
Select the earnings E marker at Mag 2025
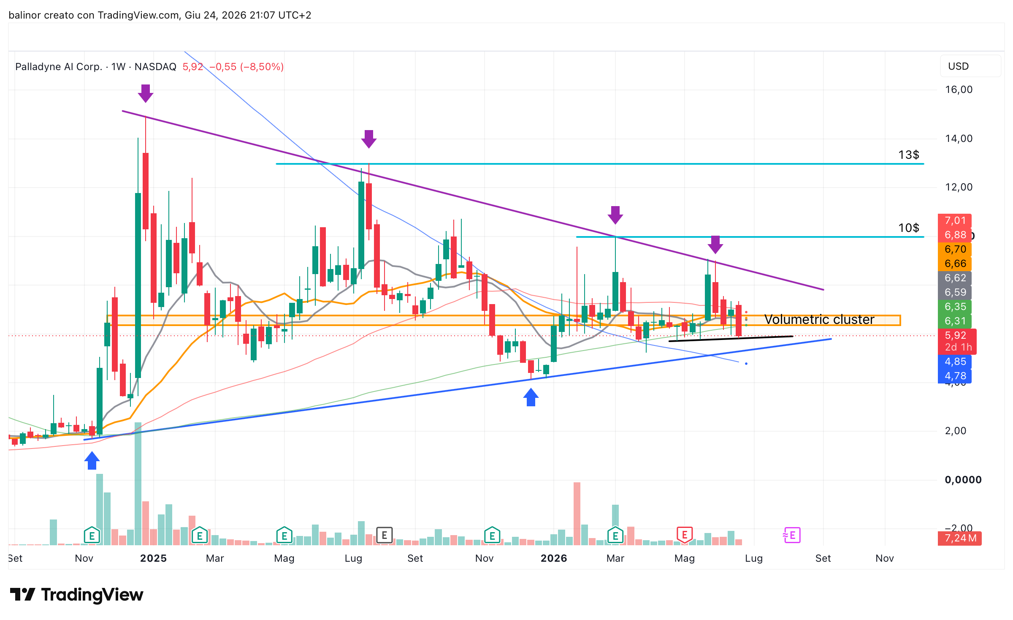click(x=284, y=536)
